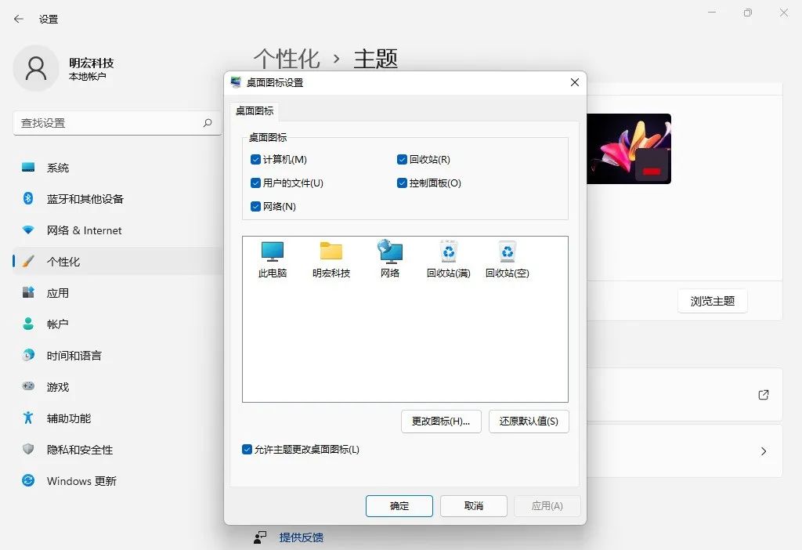
Task: Click 个性化 in the breadcrumb header
Action: (287, 58)
